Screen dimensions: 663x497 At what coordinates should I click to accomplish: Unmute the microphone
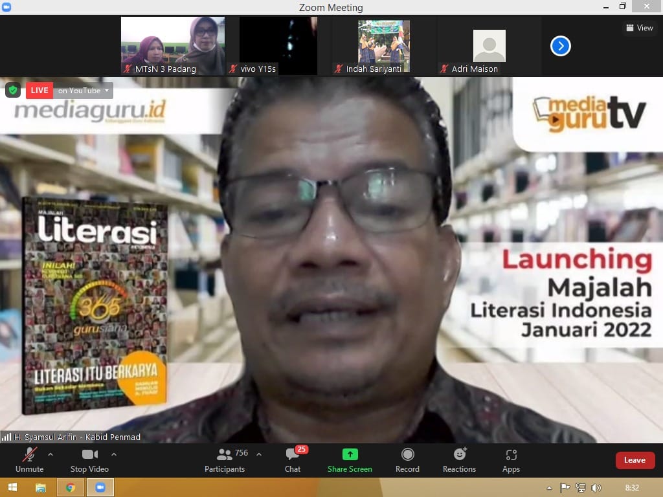coord(30,460)
